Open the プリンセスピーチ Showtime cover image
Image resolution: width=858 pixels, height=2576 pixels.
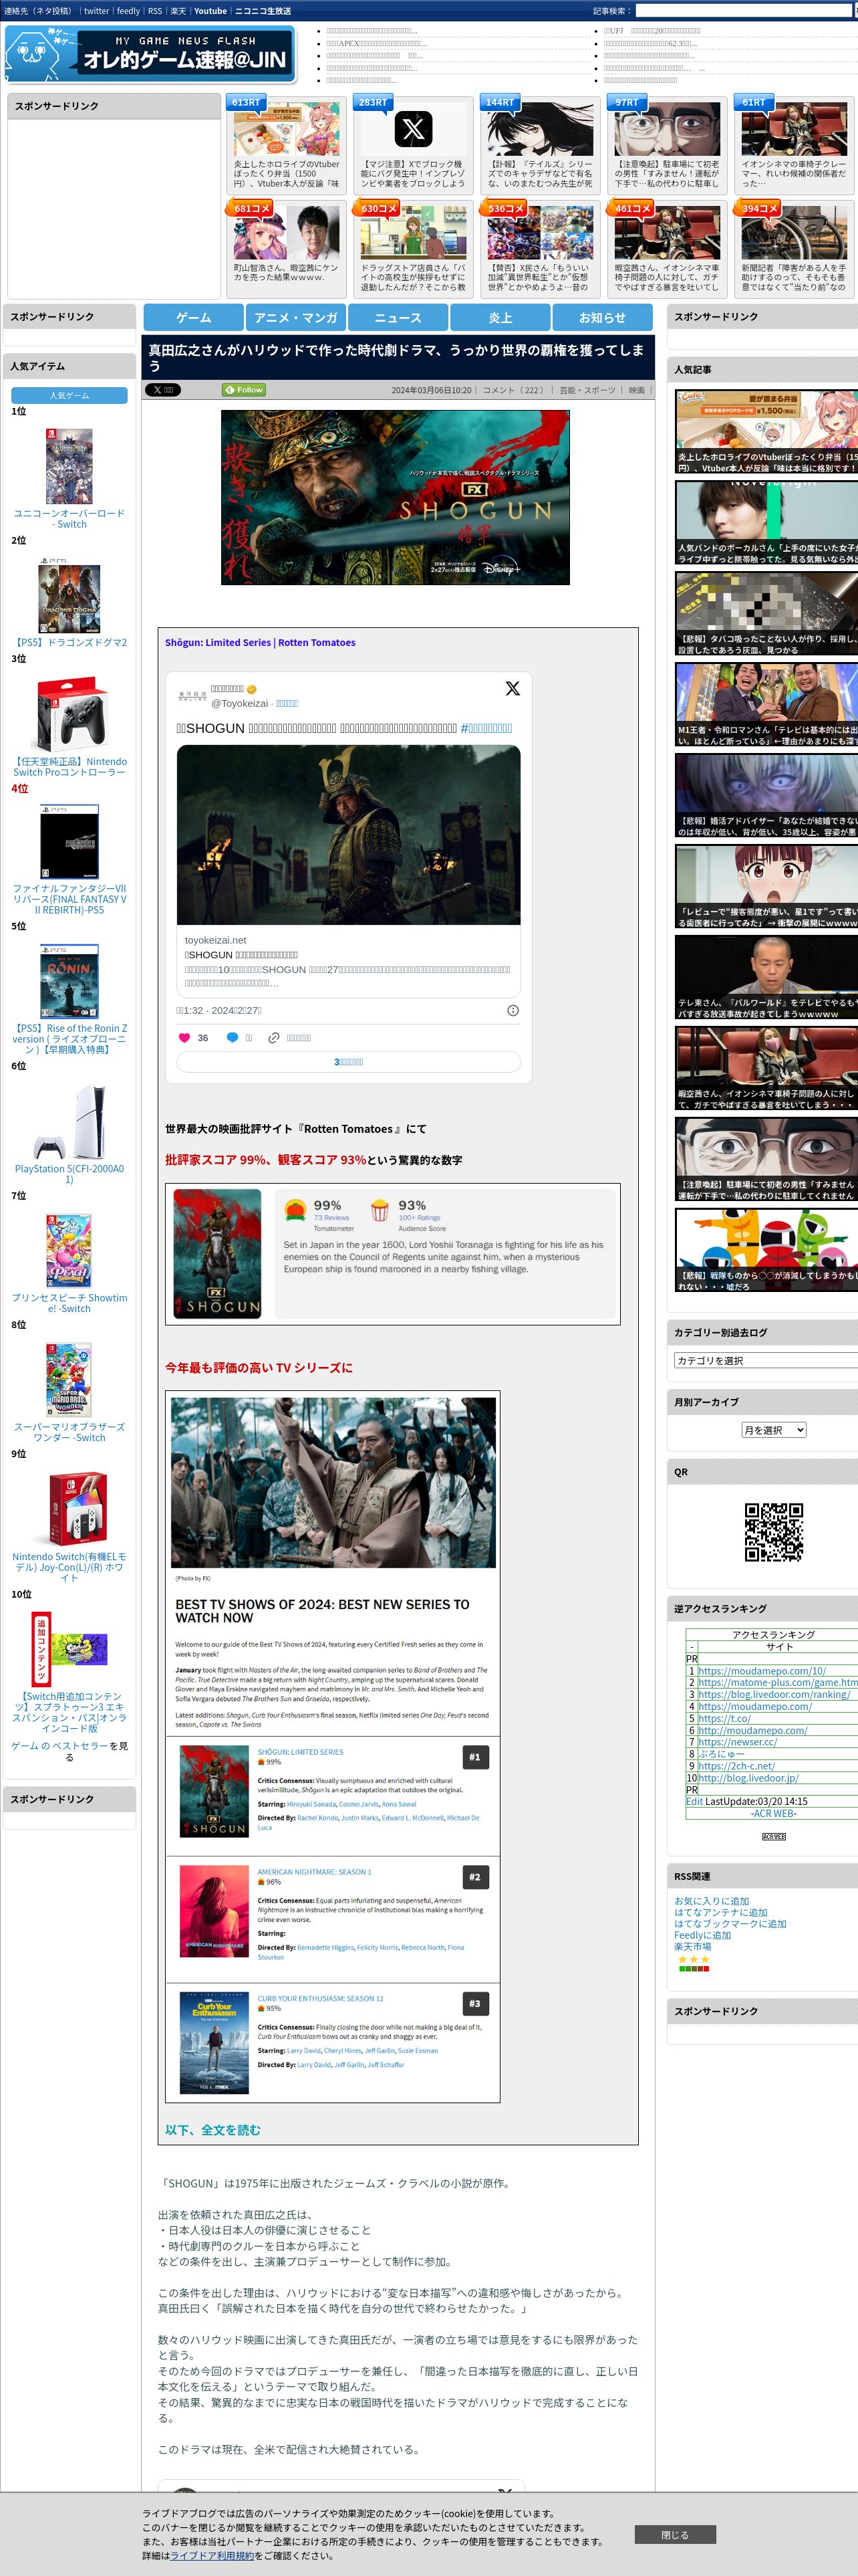(x=69, y=1250)
